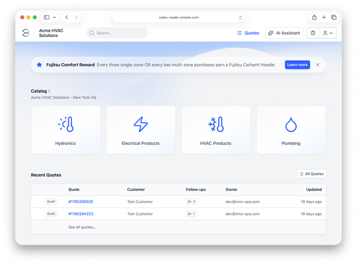Reload the page from address bar
Image resolution: width=357 pixels, height=265 pixels.
(241, 18)
